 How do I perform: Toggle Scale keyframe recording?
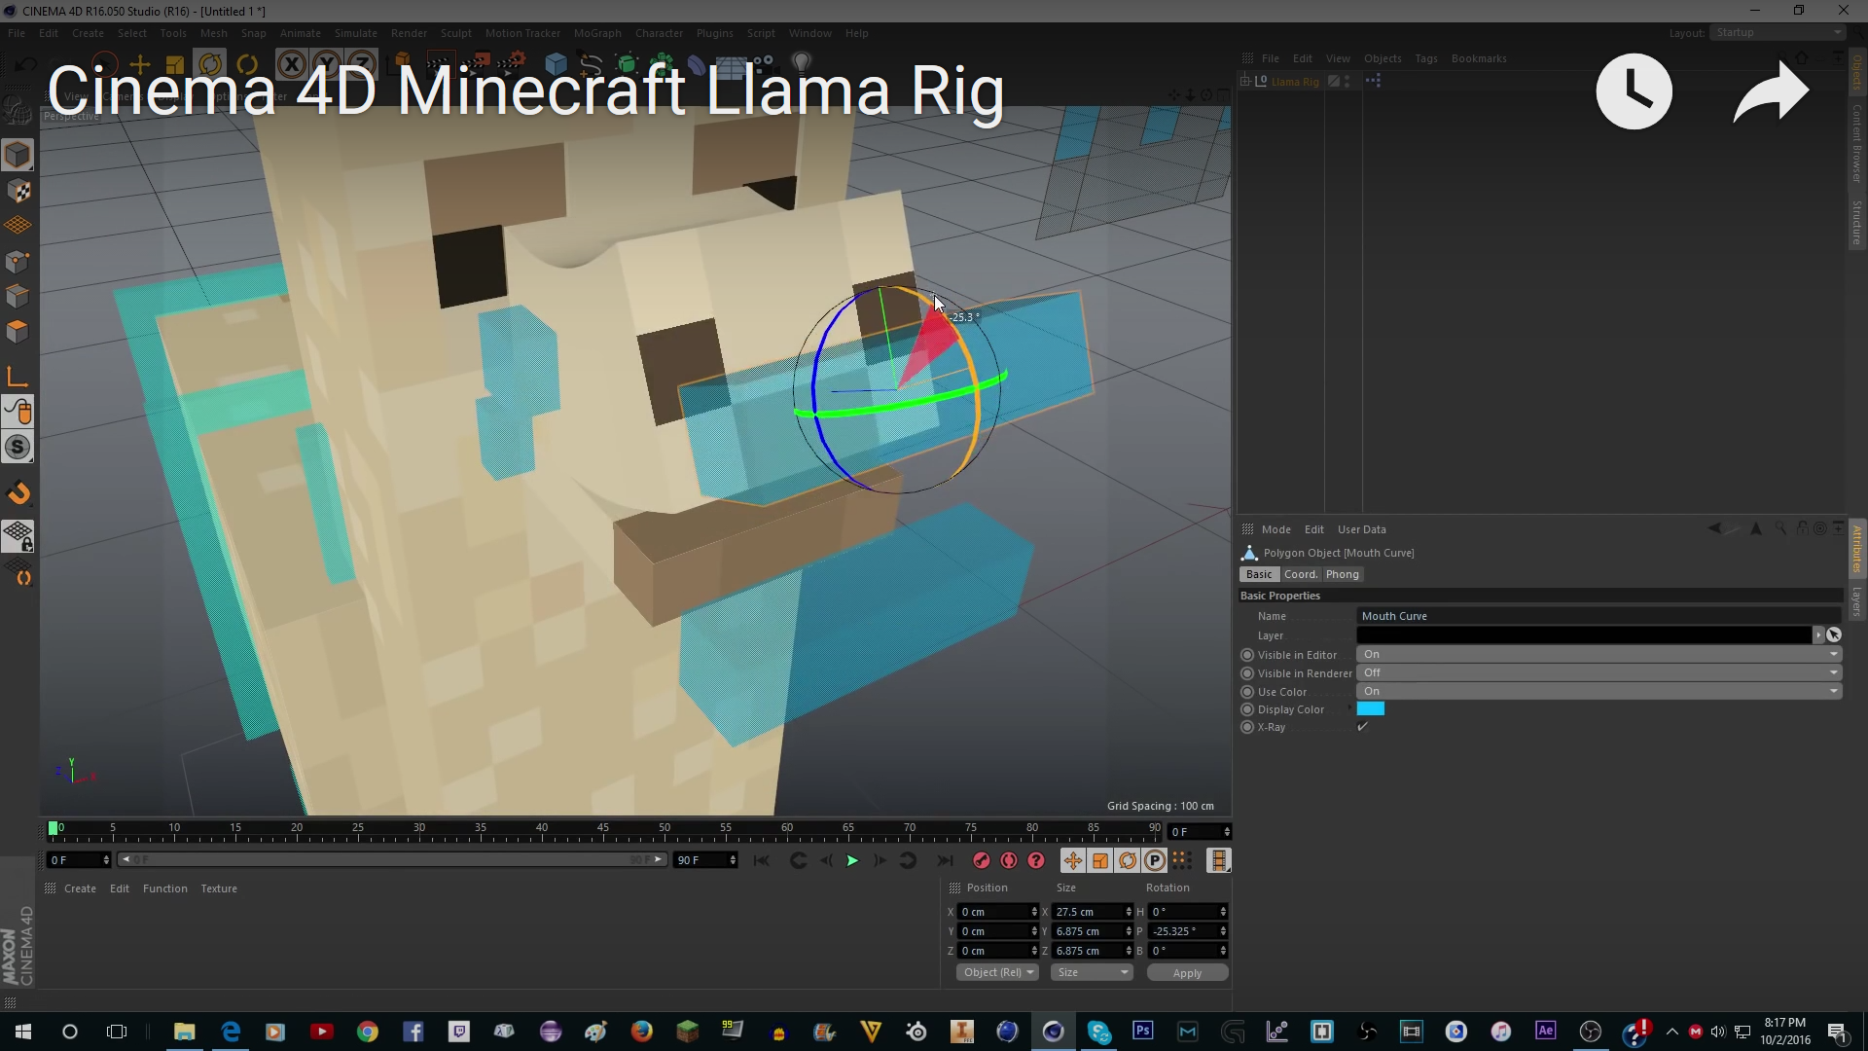1099,860
